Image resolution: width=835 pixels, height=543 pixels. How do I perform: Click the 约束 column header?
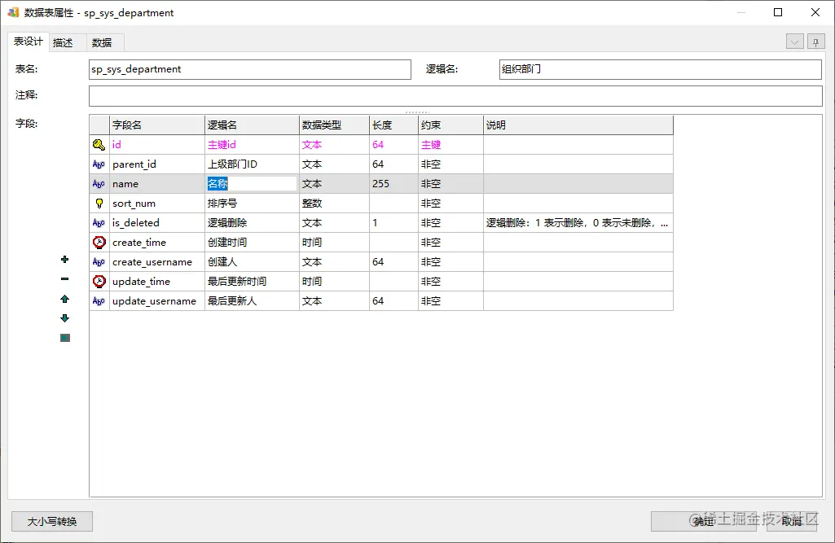click(x=451, y=125)
